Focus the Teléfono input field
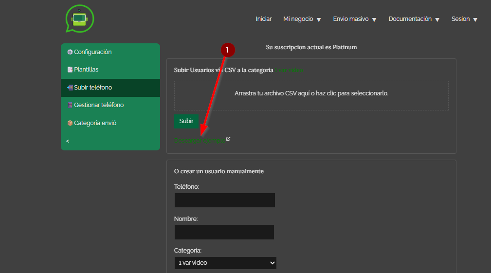 click(x=225, y=200)
